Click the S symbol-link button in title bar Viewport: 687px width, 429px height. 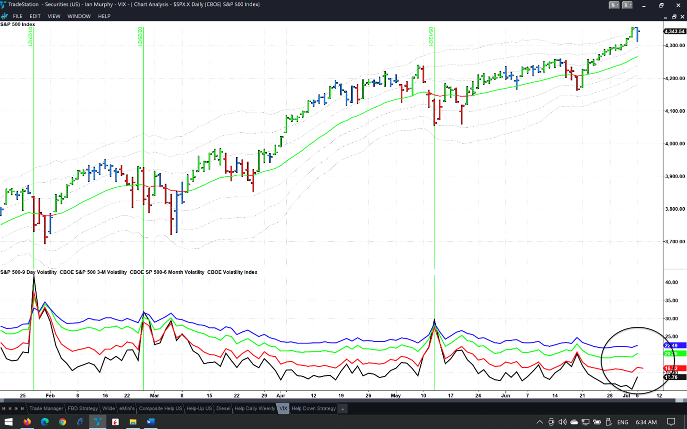tap(614, 5)
